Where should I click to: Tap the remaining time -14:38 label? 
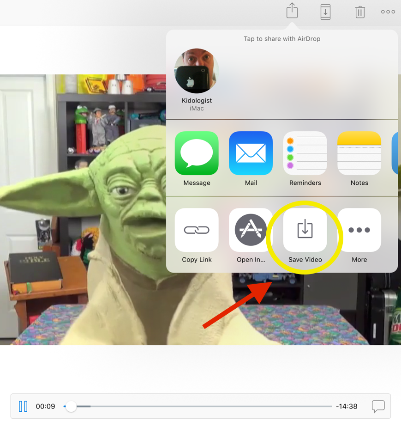(347, 406)
